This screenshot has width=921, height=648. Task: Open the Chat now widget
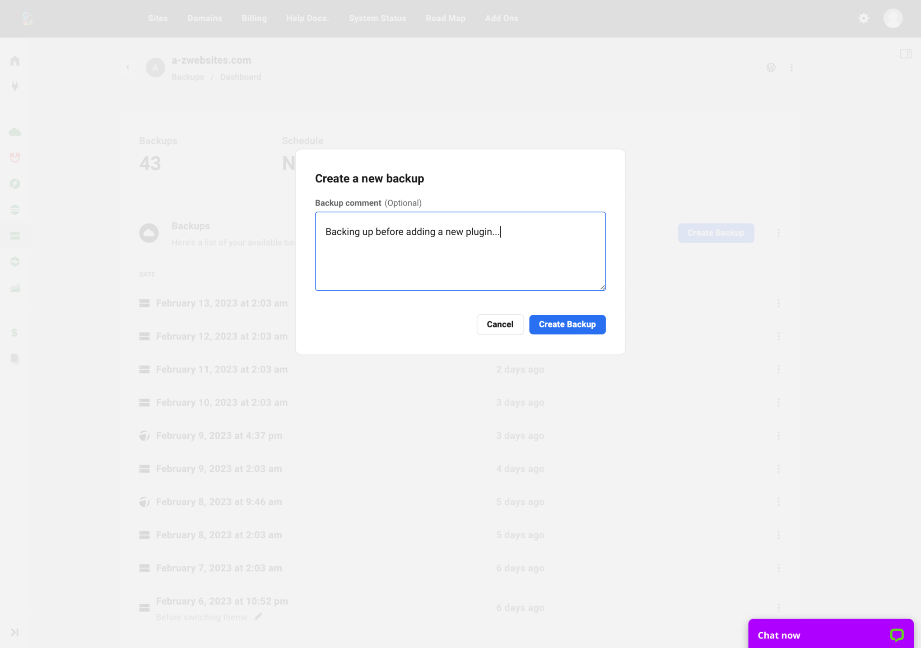[x=831, y=634]
